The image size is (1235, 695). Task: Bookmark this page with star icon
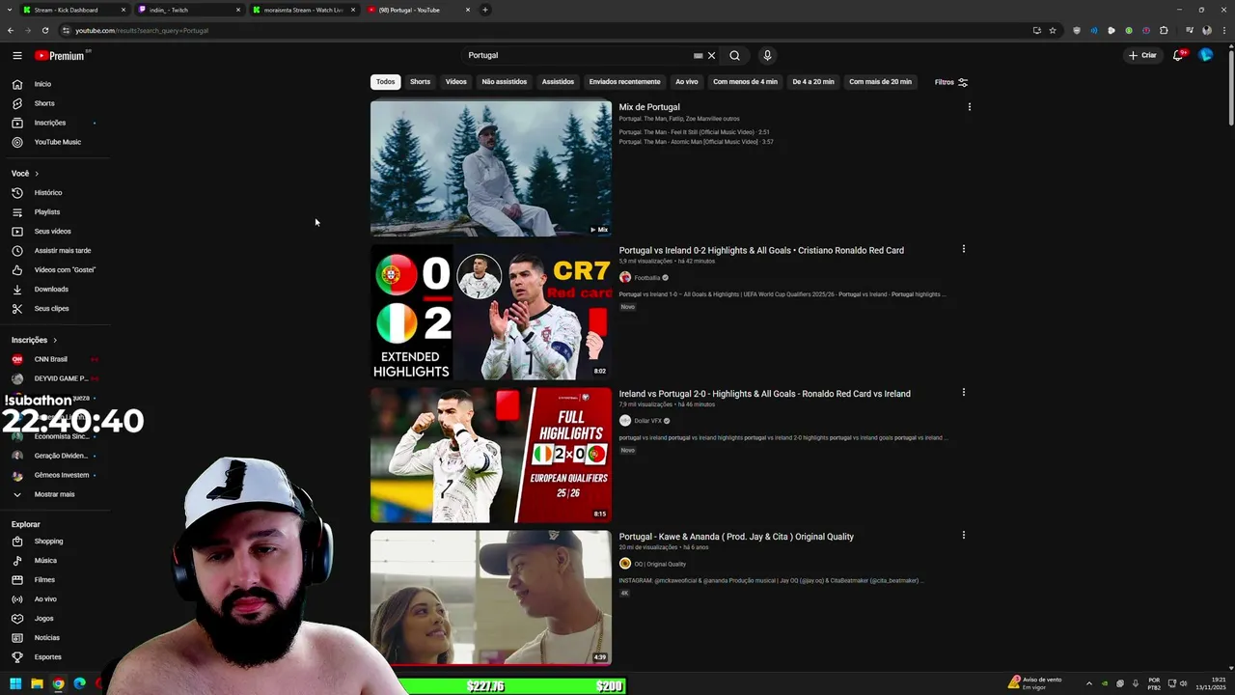click(1053, 30)
